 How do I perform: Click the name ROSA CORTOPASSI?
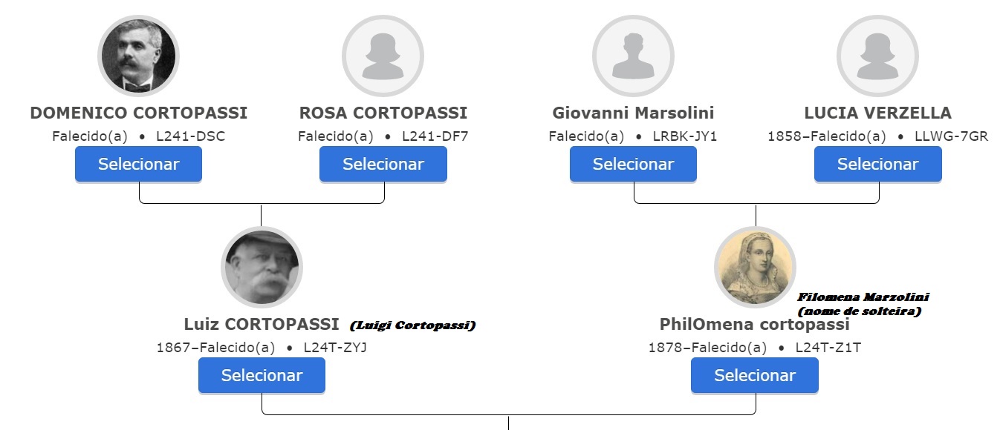click(x=383, y=113)
